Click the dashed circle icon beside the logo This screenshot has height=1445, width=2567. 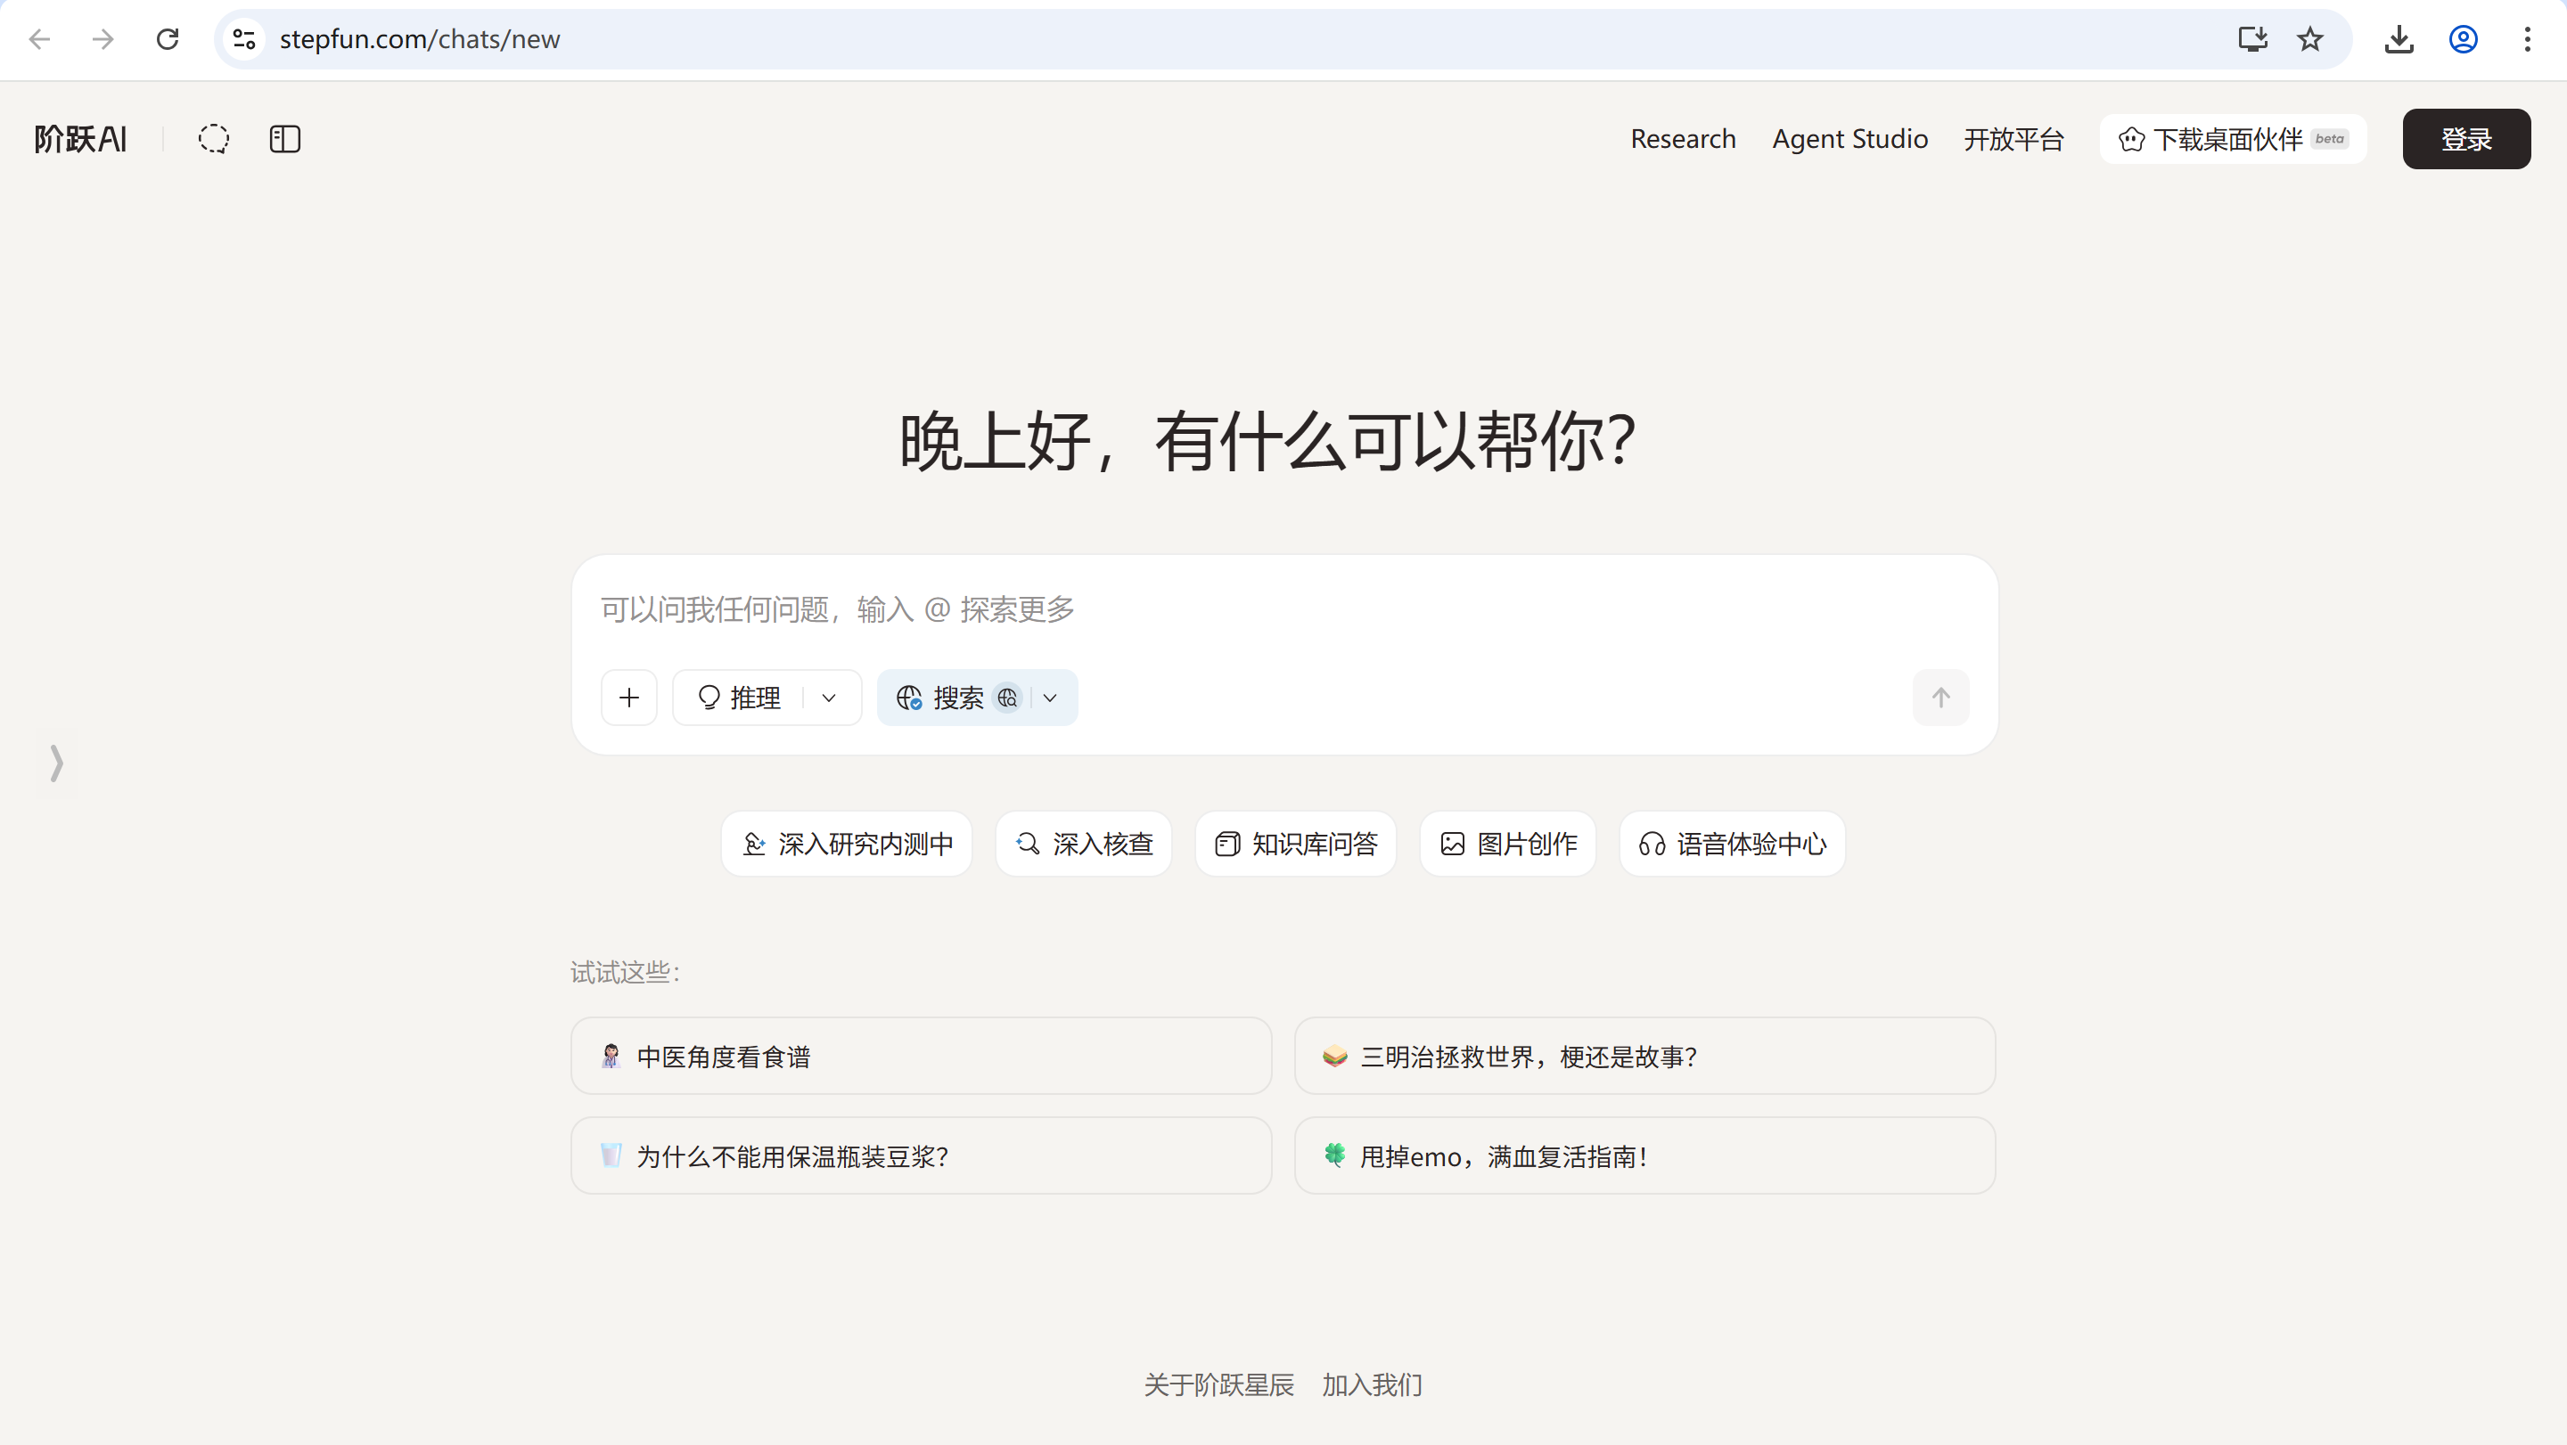pos(213,138)
